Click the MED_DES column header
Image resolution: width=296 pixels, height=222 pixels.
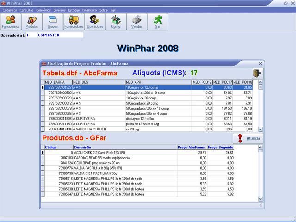99,82
